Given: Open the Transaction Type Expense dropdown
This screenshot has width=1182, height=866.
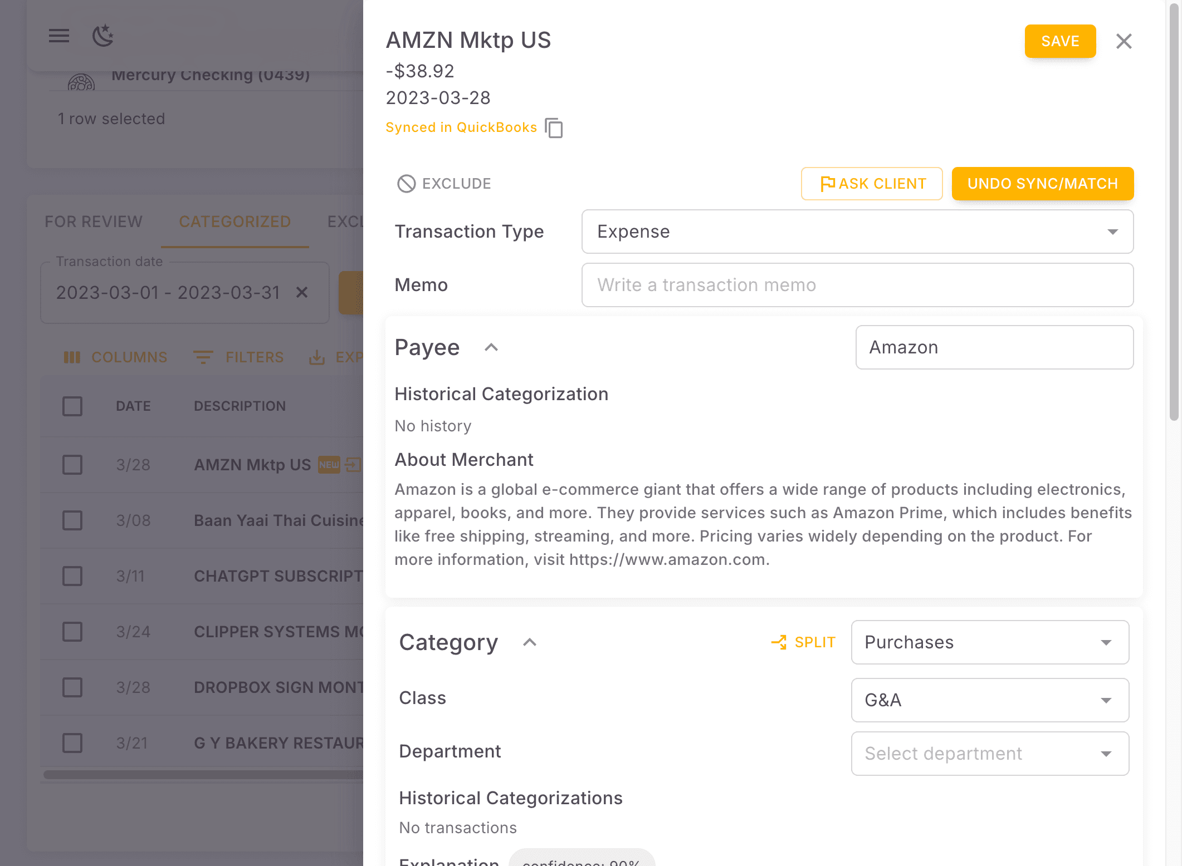Looking at the screenshot, I should (x=857, y=232).
